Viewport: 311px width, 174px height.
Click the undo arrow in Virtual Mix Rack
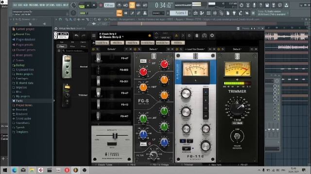click(x=76, y=36)
